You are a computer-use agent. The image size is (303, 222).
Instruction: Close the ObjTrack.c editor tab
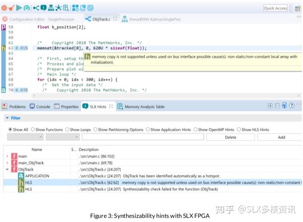(x=115, y=19)
